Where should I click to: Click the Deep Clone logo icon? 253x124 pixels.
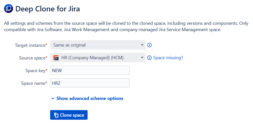click(x=8, y=9)
